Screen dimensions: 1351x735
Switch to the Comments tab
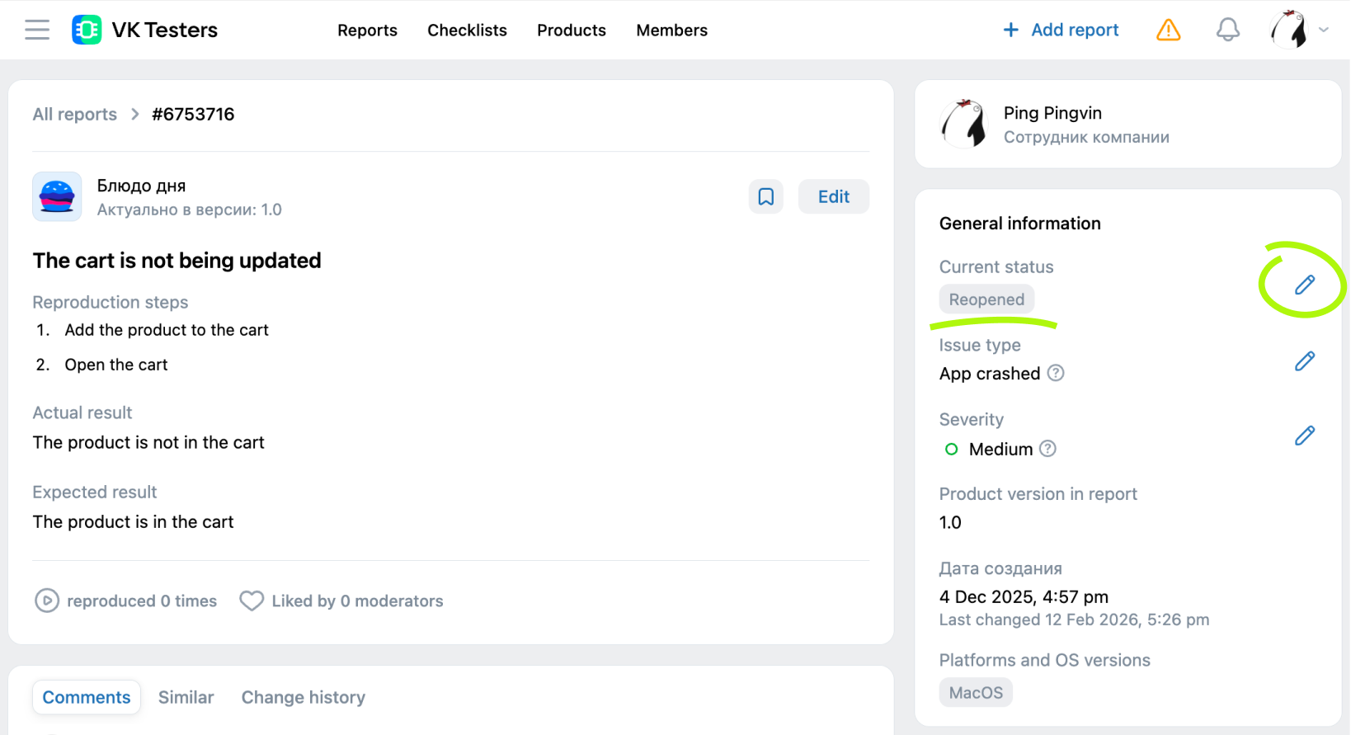(87, 697)
